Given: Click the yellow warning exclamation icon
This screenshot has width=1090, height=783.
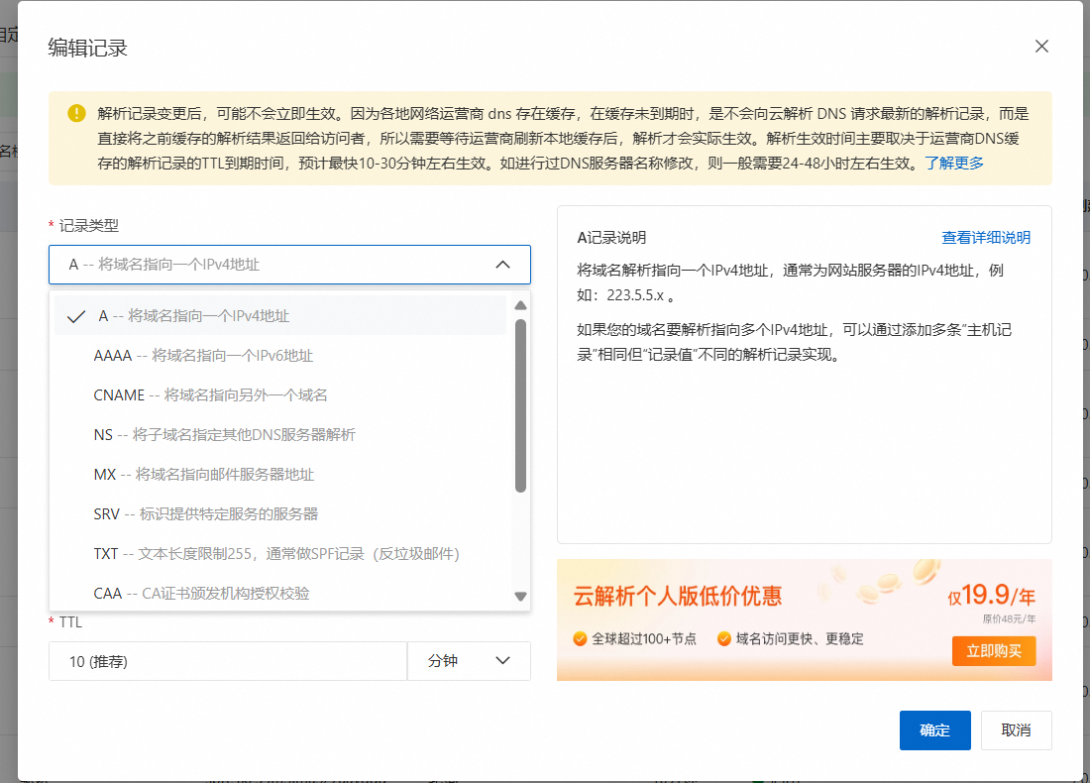Looking at the screenshot, I should (x=76, y=113).
